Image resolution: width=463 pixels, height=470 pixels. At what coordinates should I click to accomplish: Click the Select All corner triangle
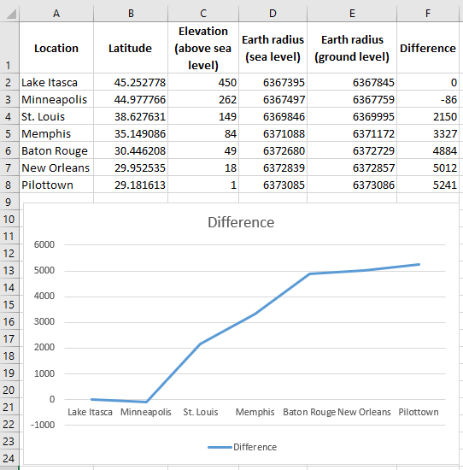coord(11,14)
